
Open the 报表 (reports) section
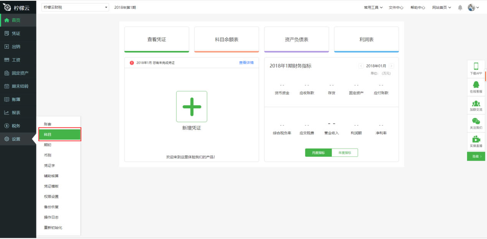click(x=18, y=112)
